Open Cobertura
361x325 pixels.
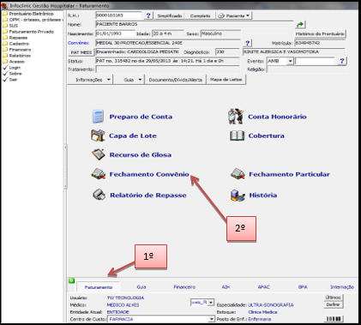click(267, 135)
